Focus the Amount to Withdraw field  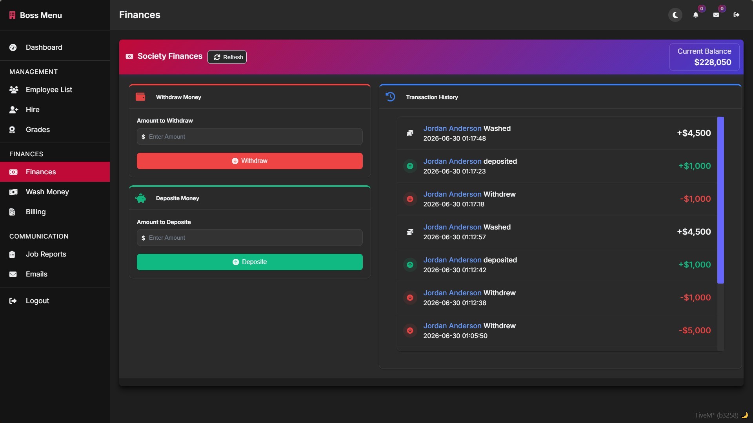[250, 137]
